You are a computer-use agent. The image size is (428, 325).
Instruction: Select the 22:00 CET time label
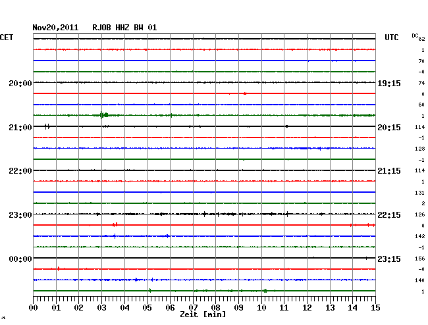pyautogui.click(x=20, y=171)
